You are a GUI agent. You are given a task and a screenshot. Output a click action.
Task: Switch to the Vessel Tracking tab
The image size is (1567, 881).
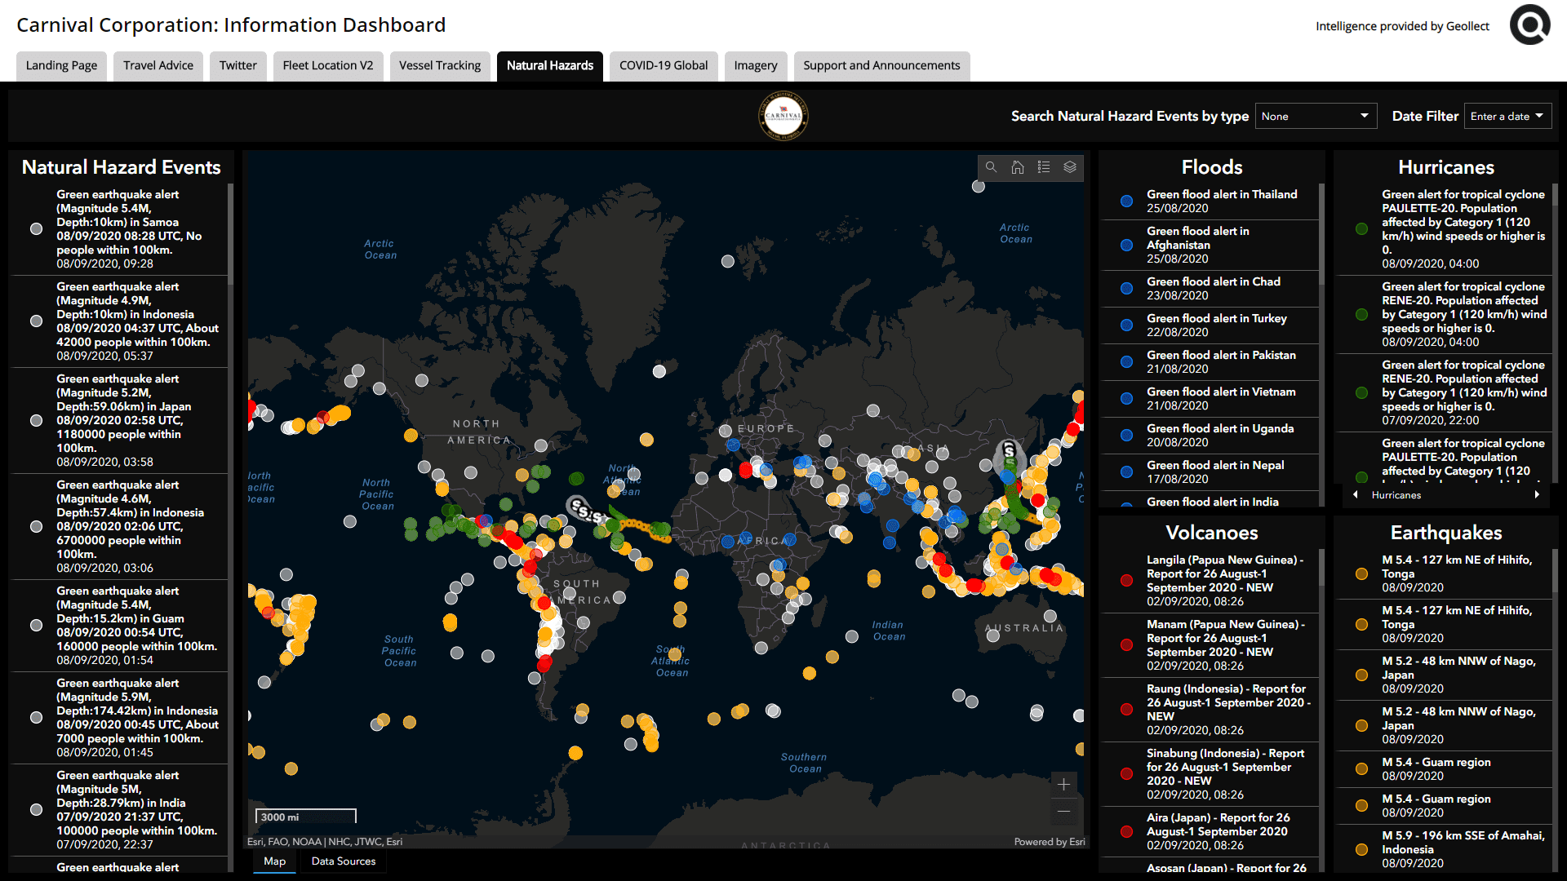tap(439, 65)
